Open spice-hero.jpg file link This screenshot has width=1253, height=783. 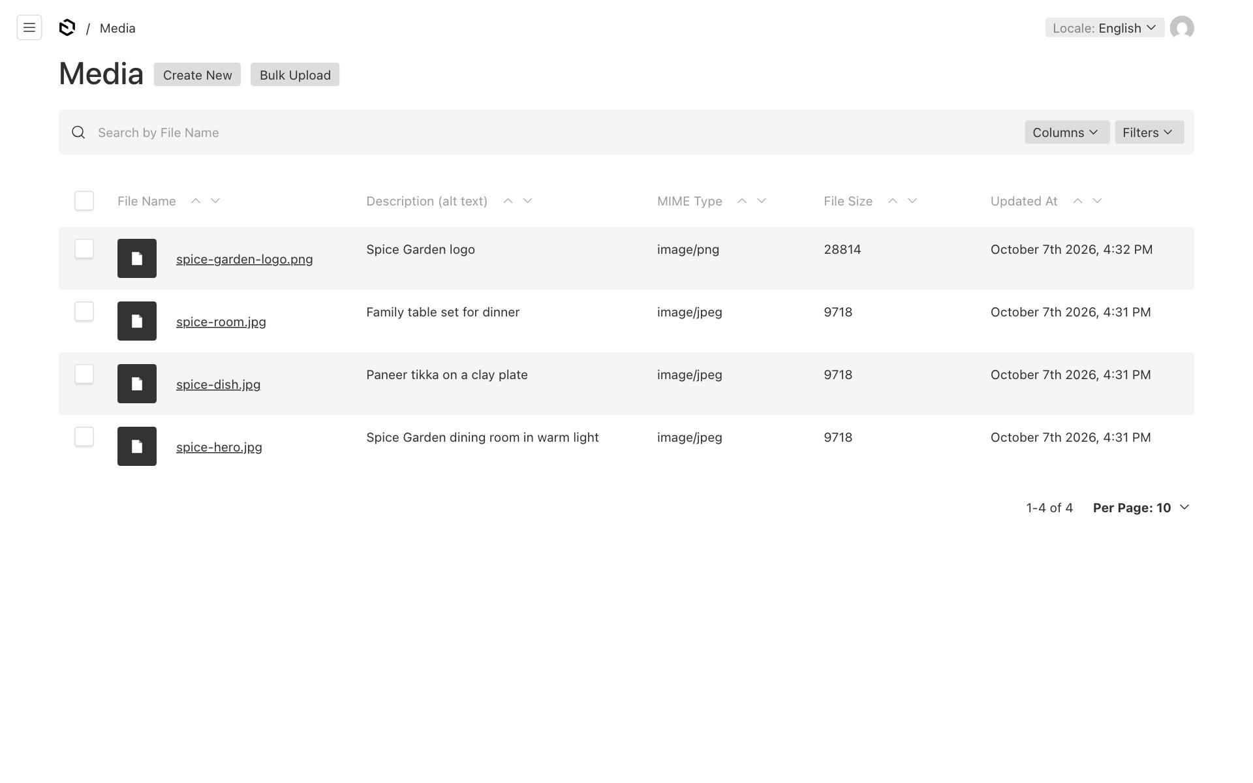pos(219,447)
